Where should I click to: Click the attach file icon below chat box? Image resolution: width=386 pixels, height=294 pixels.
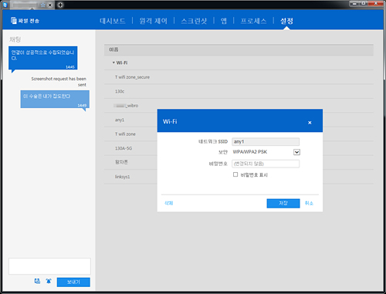[x=37, y=281]
